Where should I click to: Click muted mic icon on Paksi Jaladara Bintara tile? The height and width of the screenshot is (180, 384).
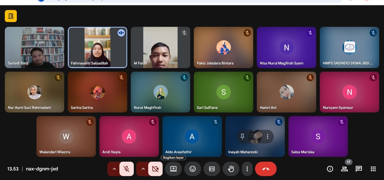tap(247, 33)
